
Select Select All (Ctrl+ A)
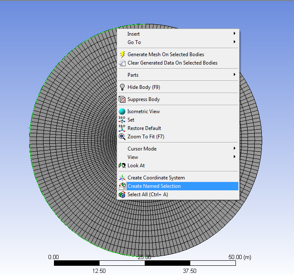(x=178, y=195)
